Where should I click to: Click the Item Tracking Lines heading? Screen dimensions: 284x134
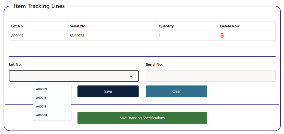[x=39, y=6]
